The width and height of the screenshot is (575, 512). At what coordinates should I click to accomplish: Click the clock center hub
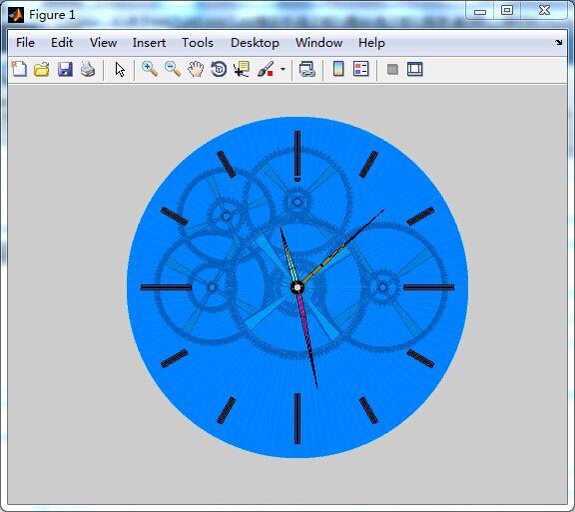[297, 287]
